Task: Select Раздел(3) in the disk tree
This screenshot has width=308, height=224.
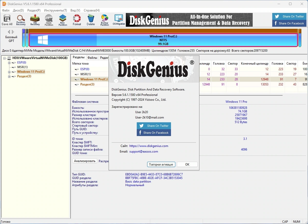Action: pyautogui.click(x=24, y=76)
